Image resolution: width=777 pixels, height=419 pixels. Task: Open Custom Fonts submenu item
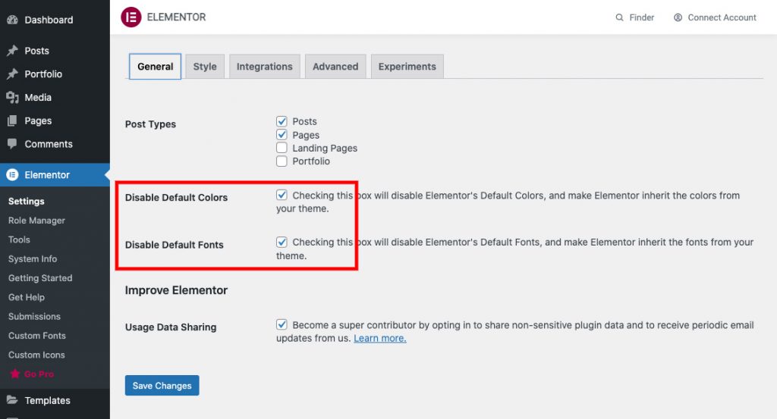37,336
